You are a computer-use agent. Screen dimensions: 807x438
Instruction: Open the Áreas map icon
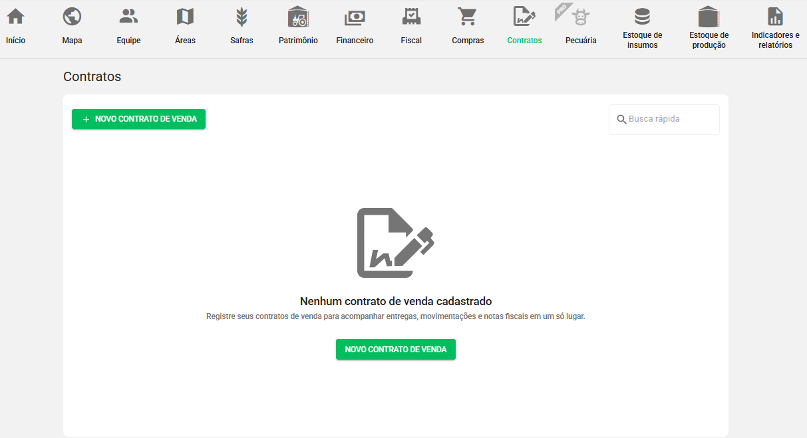185,17
